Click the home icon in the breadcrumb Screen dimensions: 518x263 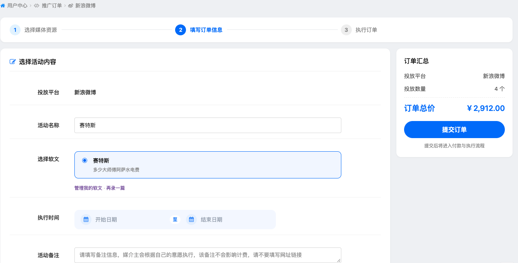click(x=3, y=6)
